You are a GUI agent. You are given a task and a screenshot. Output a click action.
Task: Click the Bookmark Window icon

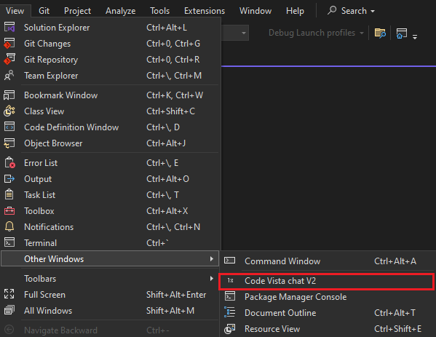pyautogui.click(x=9, y=95)
